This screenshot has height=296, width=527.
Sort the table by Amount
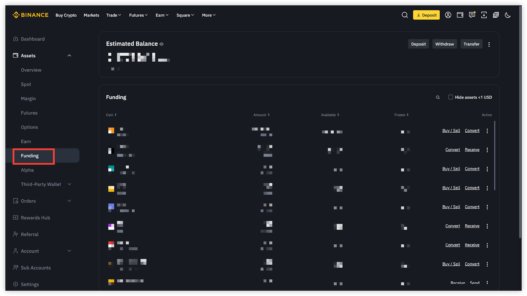click(262, 115)
